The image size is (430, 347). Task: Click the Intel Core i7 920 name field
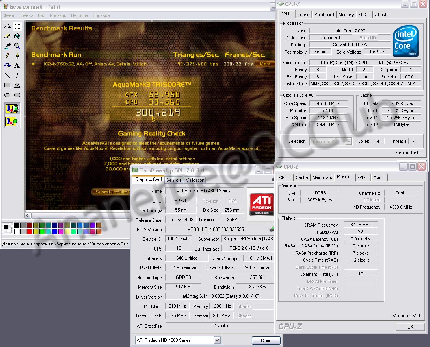click(x=350, y=31)
